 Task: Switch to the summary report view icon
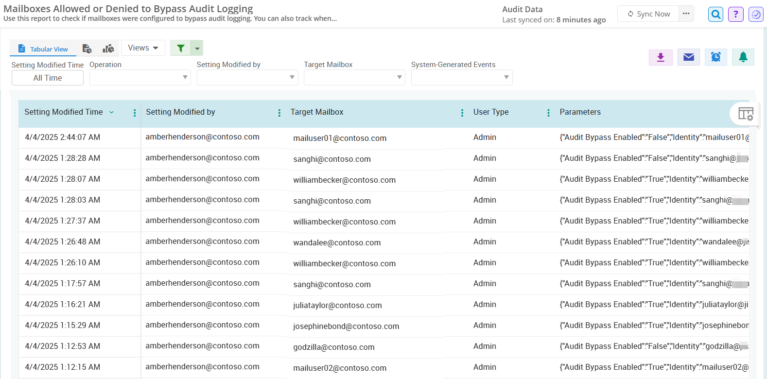[87, 49]
